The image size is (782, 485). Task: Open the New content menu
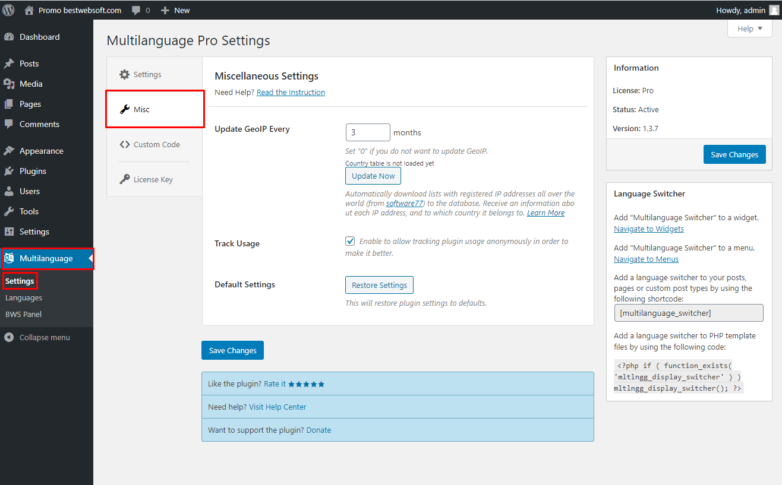(175, 10)
